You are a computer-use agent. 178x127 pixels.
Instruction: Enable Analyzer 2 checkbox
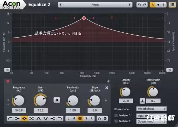[116, 121]
